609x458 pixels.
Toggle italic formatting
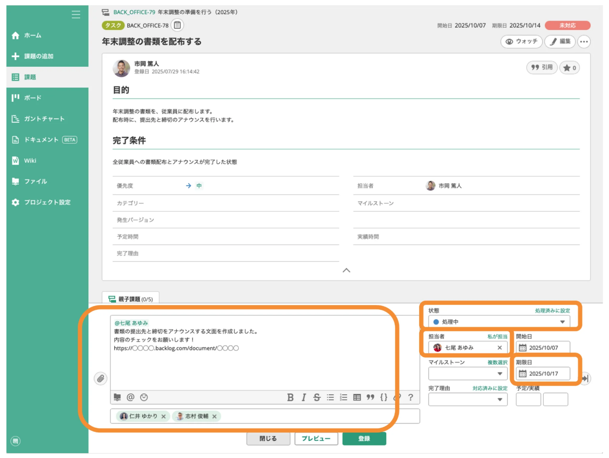tap(303, 397)
